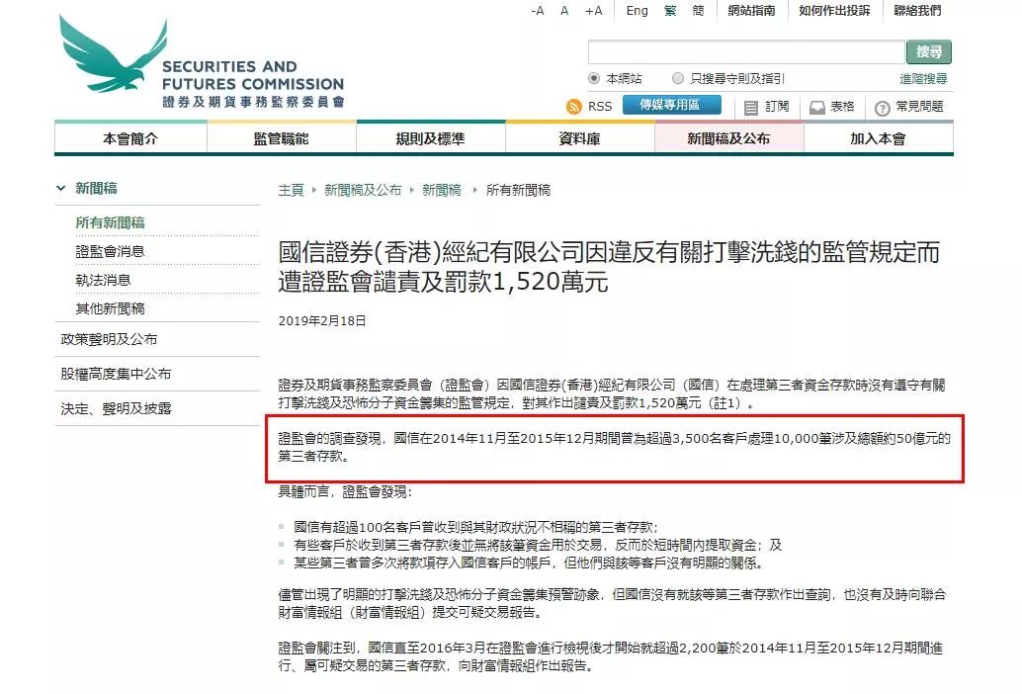Increase font size with +A
Image resolution: width=1022 pixels, height=694 pixels.
pos(594,11)
